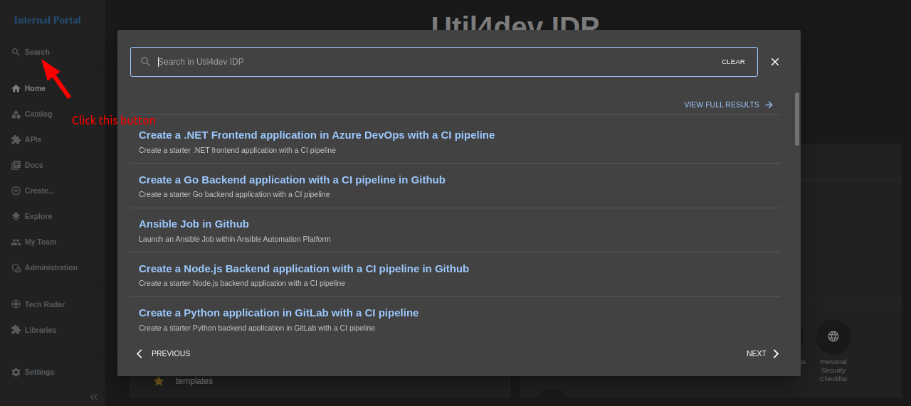Image resolution: width=911 pixels, height=406 pixels.
Task: Click the search results scrollbar
Action: (x=797, y=119)
